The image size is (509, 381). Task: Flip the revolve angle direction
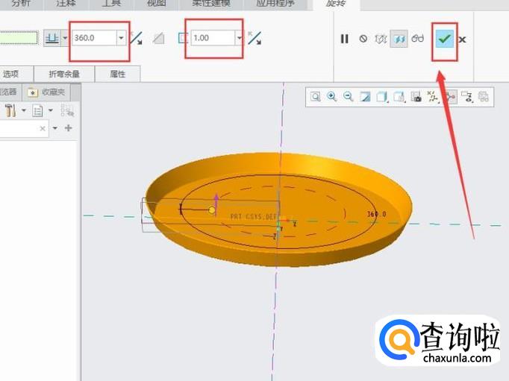[136, 38]
